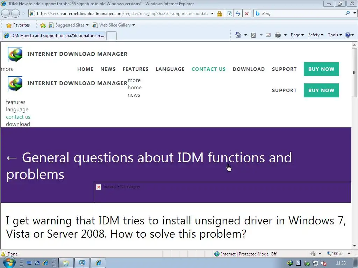The image size is (358, 268).
Task: Click the Read Mail envelope icon
Action: coord(268,35)
